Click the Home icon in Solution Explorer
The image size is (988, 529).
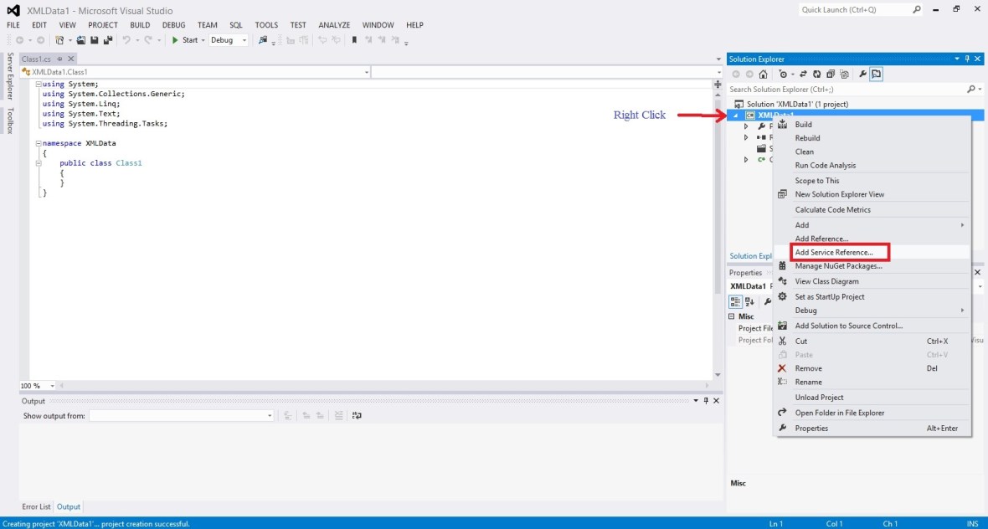click(x=763, y=74)
